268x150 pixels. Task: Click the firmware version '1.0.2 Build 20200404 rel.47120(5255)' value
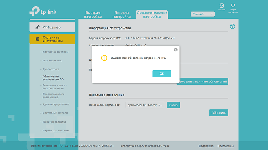point(150,38)
